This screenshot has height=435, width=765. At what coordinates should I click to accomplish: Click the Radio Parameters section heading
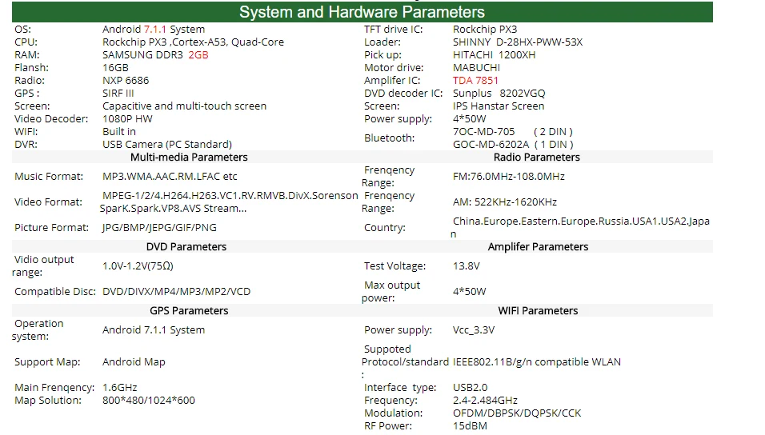coord(537,157)
